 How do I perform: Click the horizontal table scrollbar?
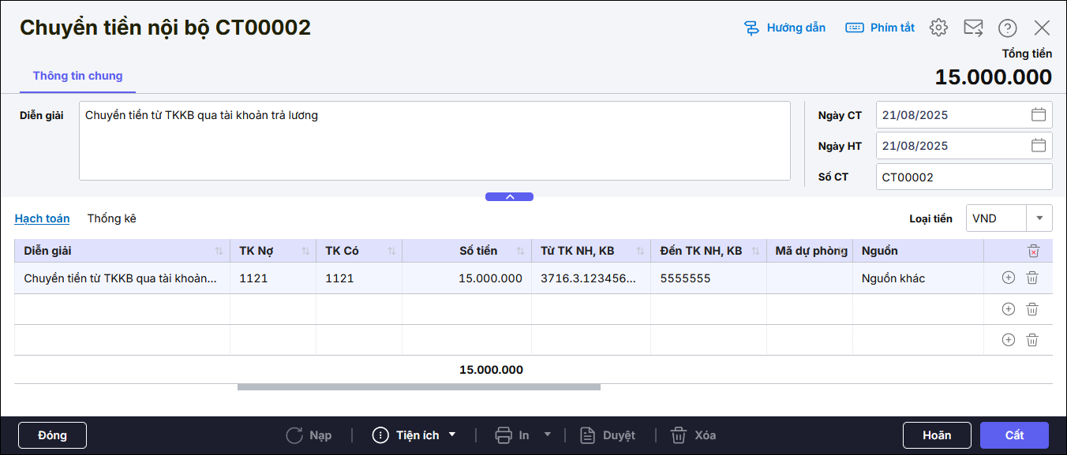[x=418, y=387]
